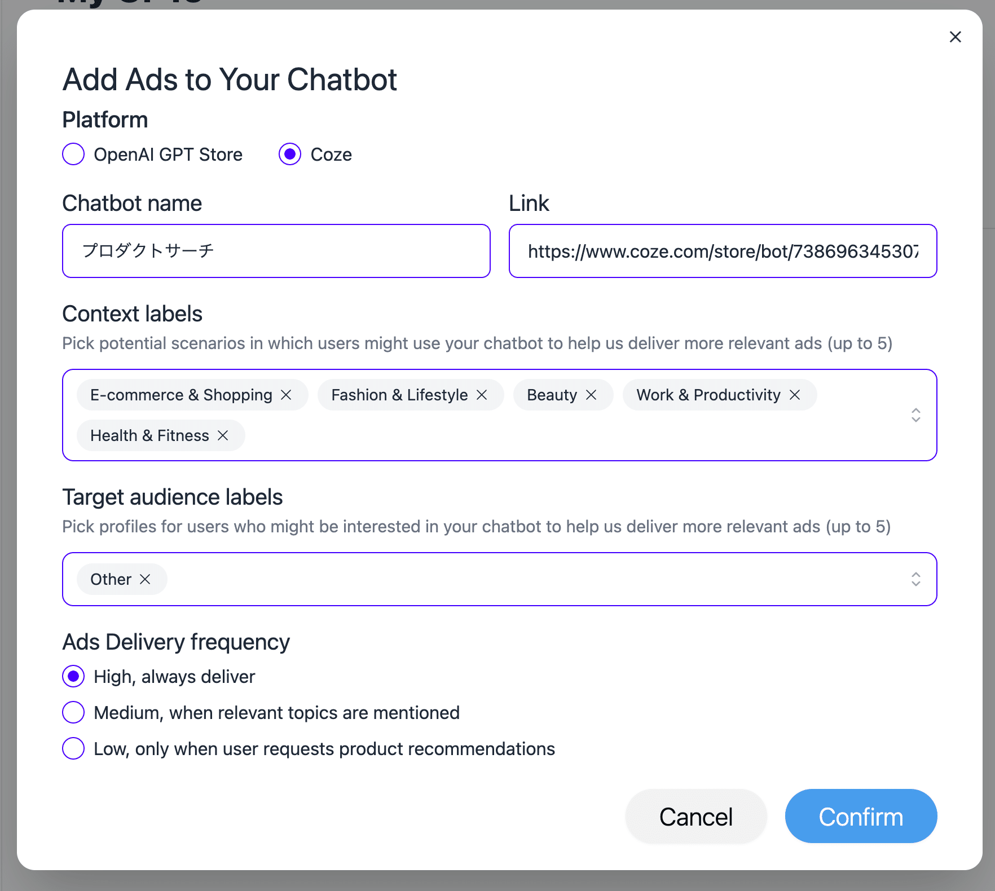Choose High, always deliver frequency
The height and width of the screenshot is (891, 995).
tap(73, 676)
